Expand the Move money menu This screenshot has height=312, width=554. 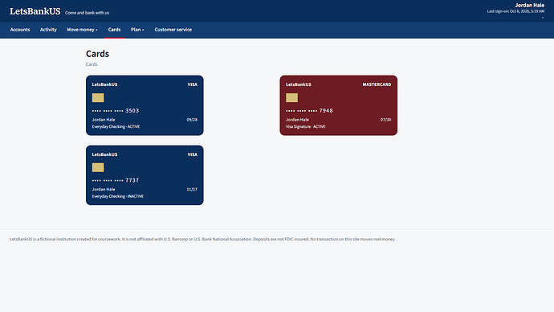pyautogui.click(x=82, y=30)
